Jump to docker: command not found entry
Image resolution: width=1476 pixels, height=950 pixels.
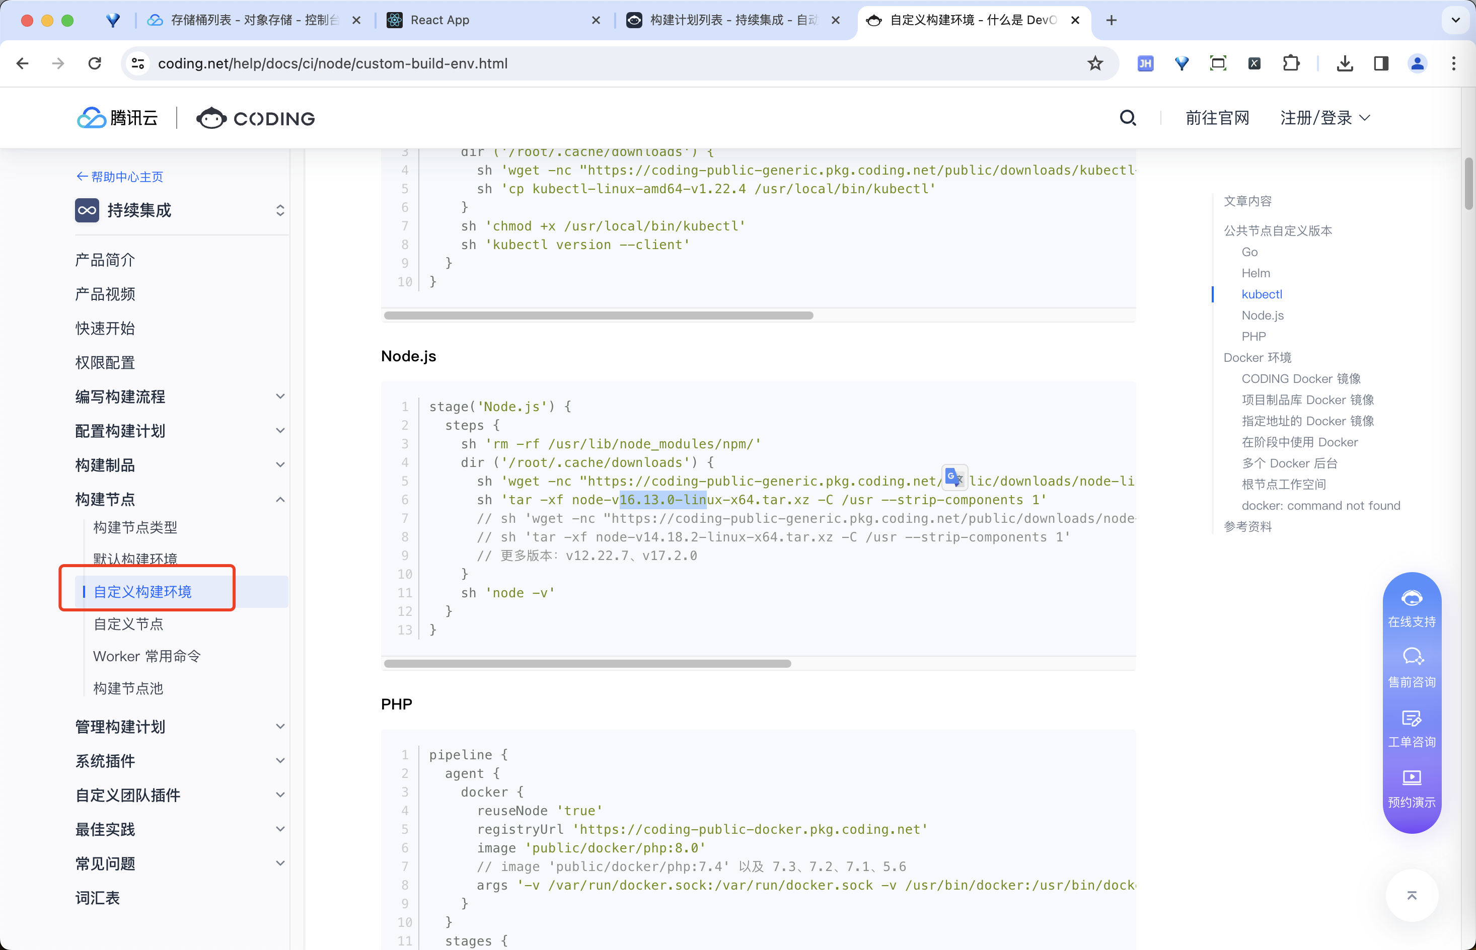1320,505
